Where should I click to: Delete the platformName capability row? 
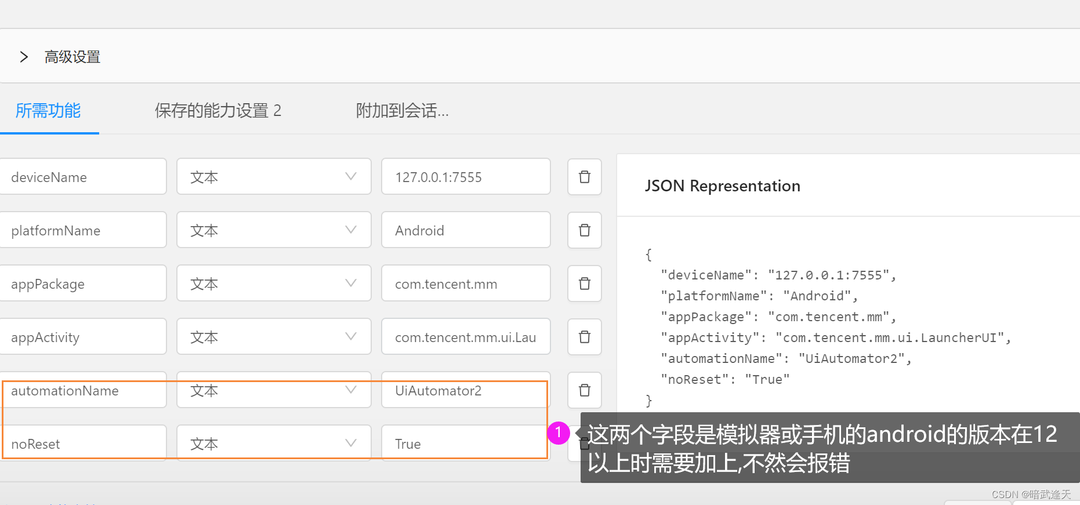tap(584, 230)
